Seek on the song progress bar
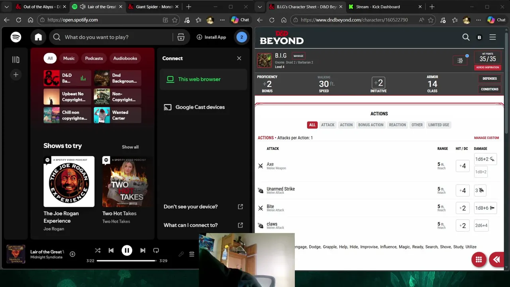 pos(127,261)
